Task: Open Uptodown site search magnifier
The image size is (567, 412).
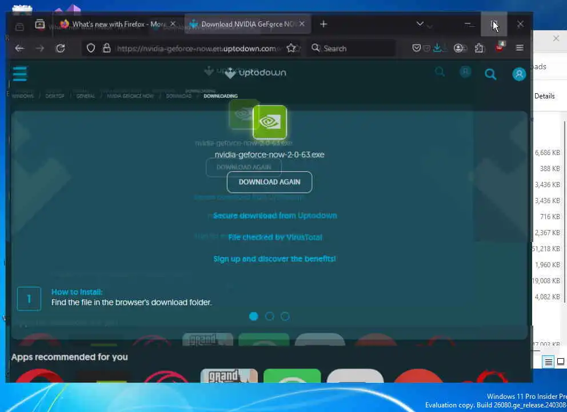Action: click(490, 74)
